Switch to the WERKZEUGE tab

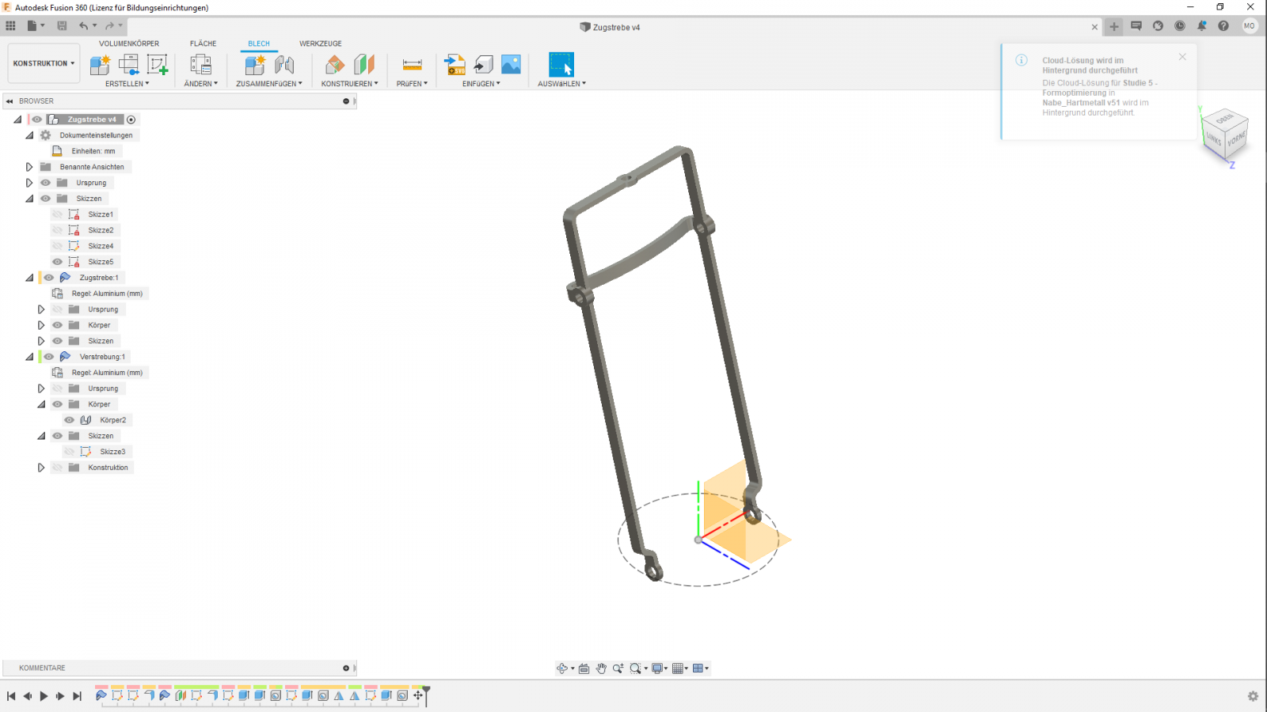tap(321, 44)
